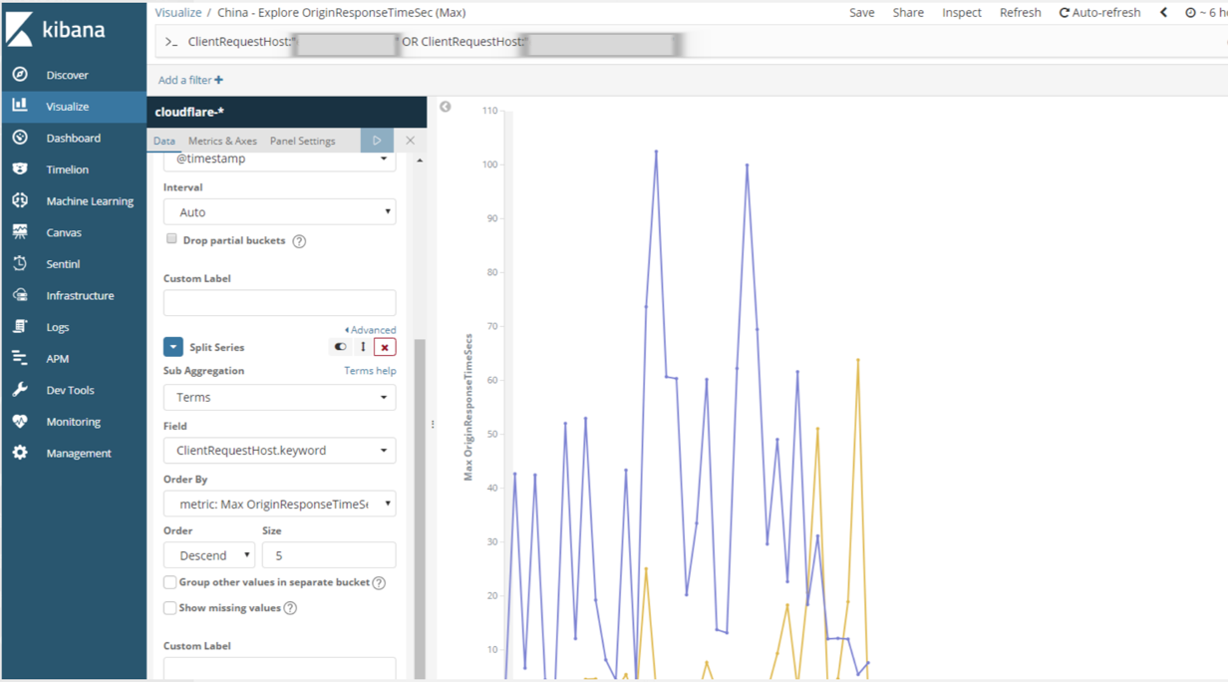Collapse the Advanced options section
1228x682 pixels.
[x=370, y=329]
